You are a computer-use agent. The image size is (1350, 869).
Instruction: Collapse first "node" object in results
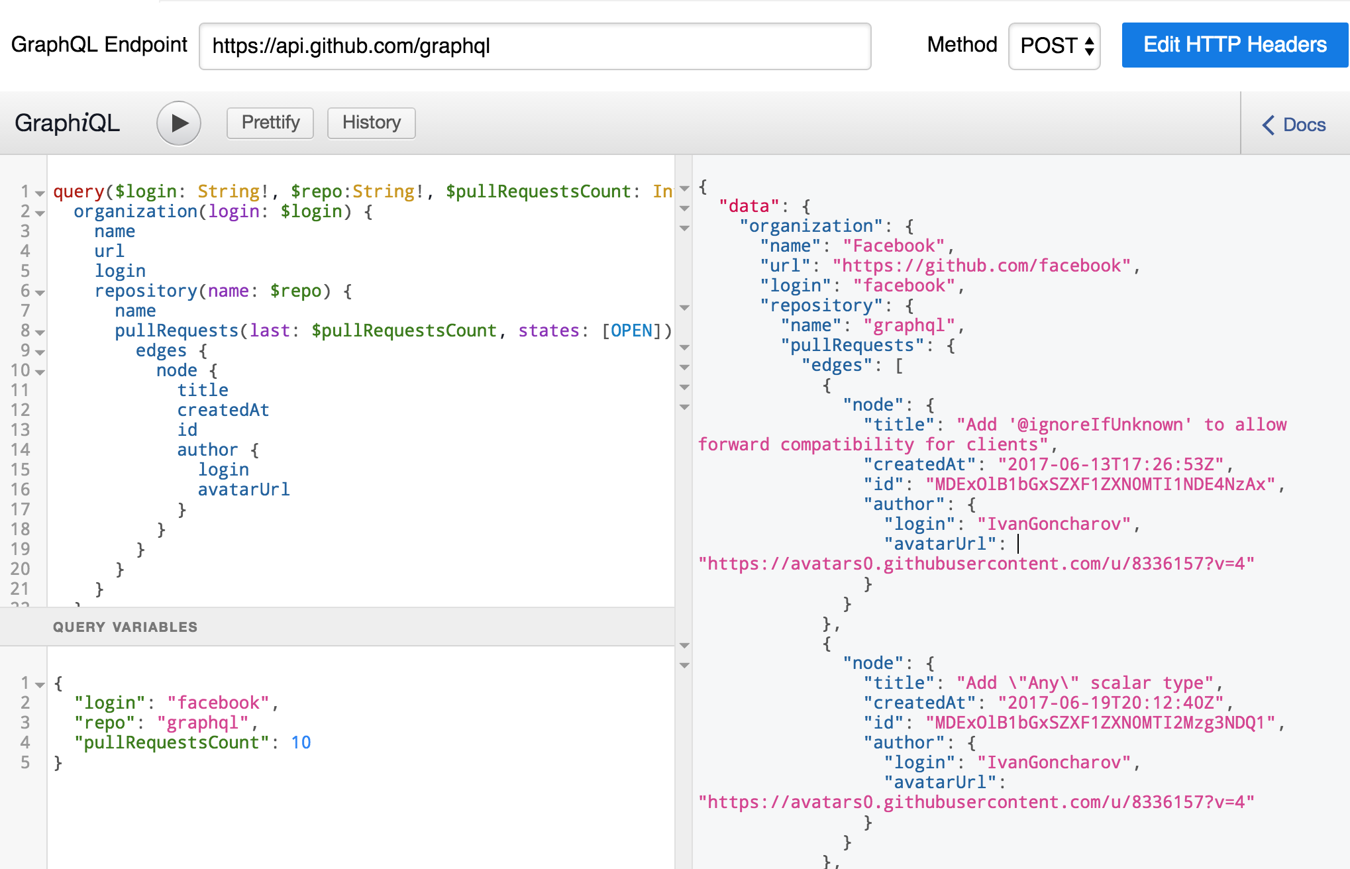(x=685, y=407)
